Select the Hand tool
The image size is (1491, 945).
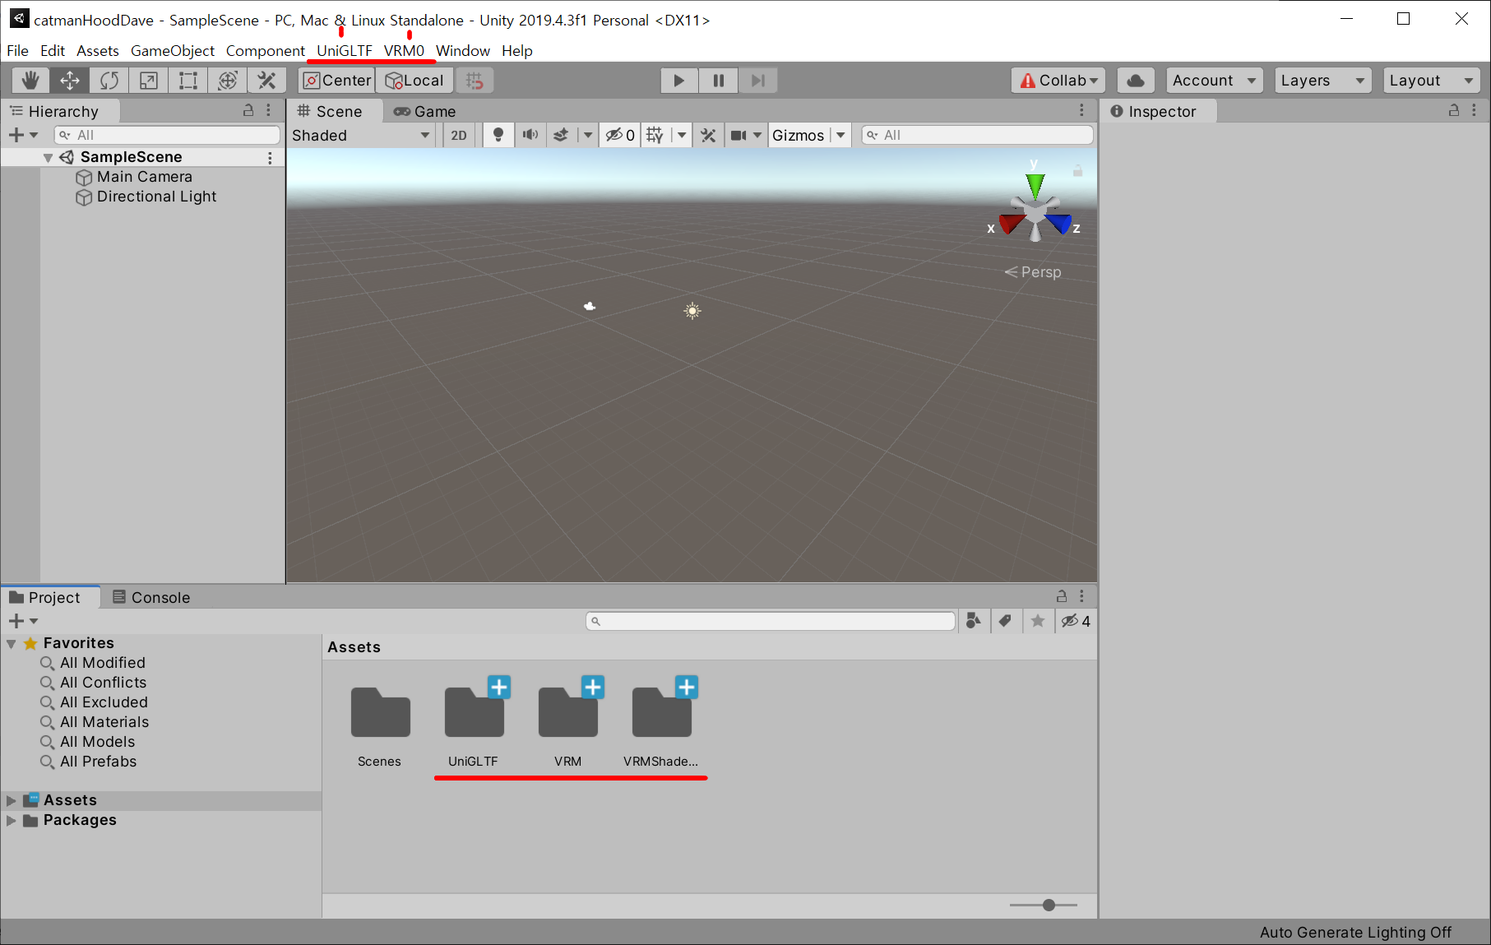30,81
